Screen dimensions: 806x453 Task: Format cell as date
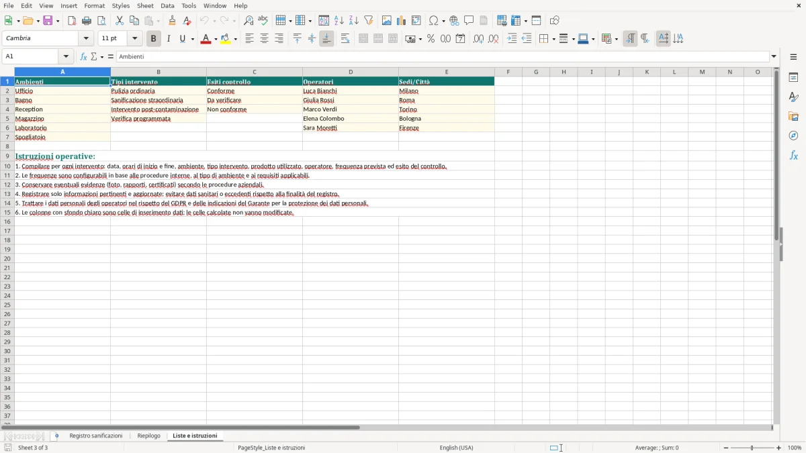[x=460, y=39]
